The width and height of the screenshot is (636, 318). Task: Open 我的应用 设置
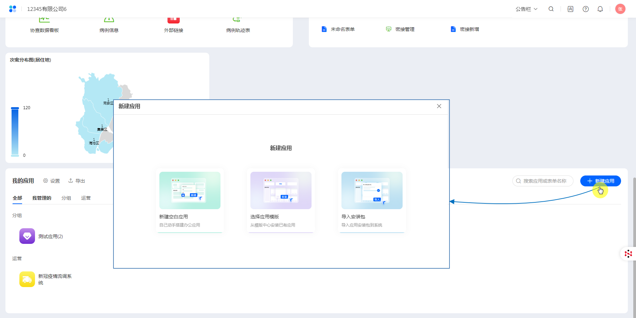pyautogui.click(x=52, y=181)
